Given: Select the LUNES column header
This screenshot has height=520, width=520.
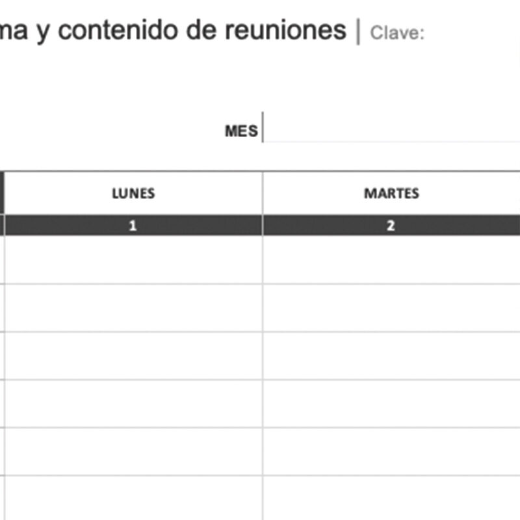Looking at the screenshot, I should coord(133,193).
